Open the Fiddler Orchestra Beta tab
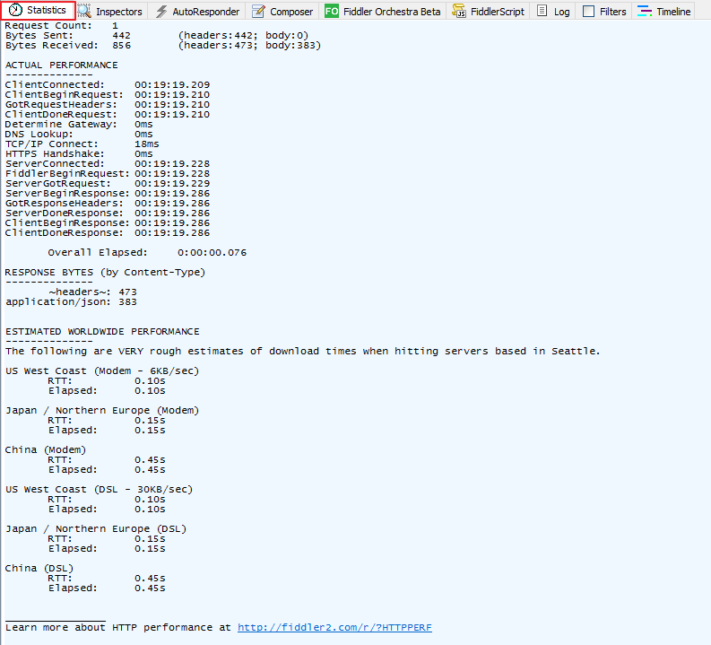 point(392,12)
